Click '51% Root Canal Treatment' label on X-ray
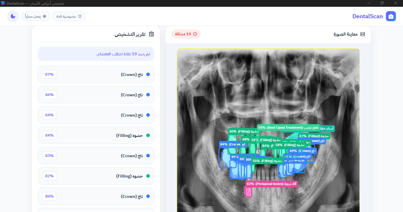This screenshot has height=212, width=403. (x=288, y=127)
